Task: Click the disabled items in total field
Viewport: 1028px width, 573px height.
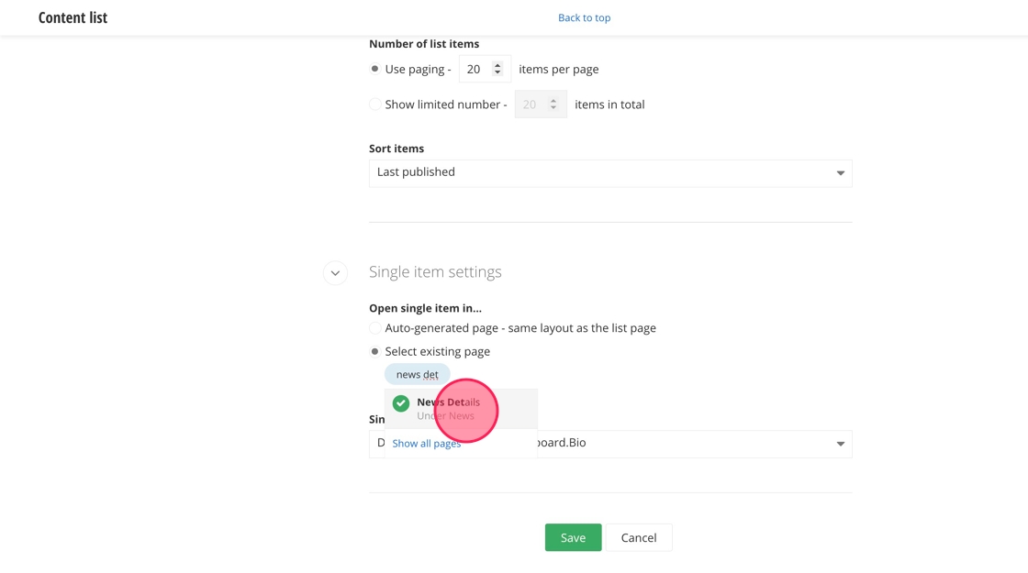Action: point(532,105)
